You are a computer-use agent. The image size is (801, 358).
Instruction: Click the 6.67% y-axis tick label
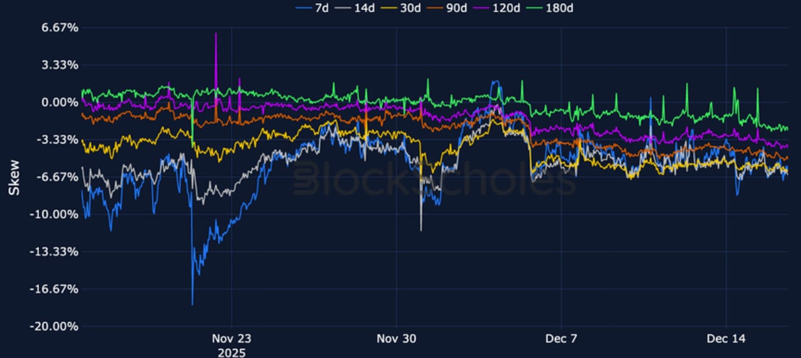60,28
